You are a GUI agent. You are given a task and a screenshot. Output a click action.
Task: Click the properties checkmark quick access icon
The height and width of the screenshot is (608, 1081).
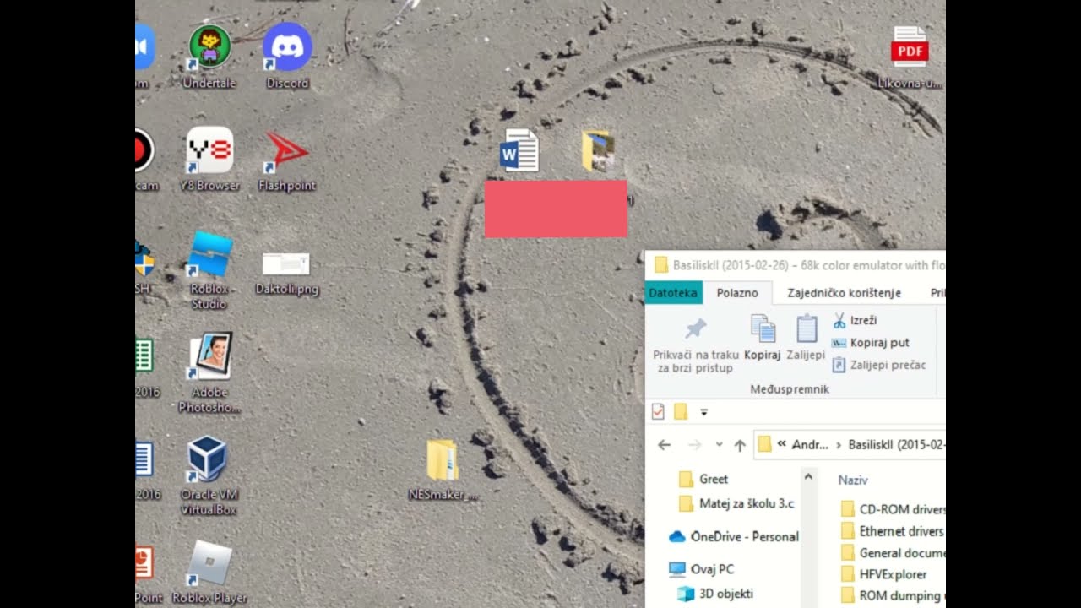659,412
